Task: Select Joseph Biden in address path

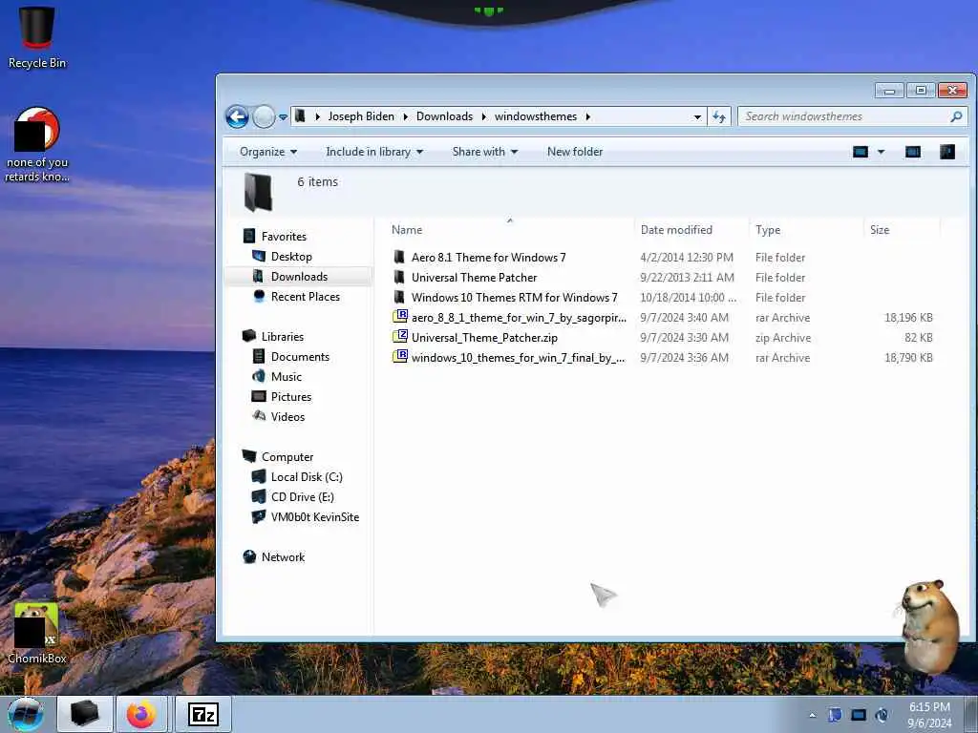Action: click(361, 116)
